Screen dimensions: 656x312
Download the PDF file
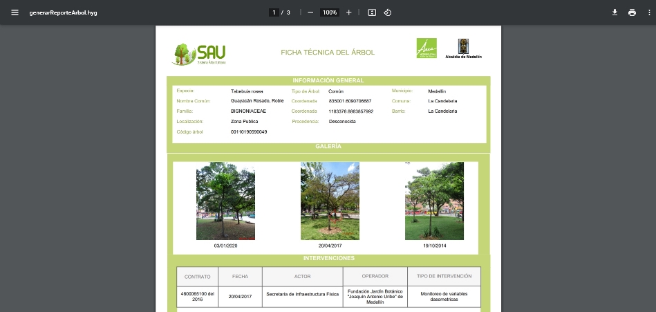[615, 12]
